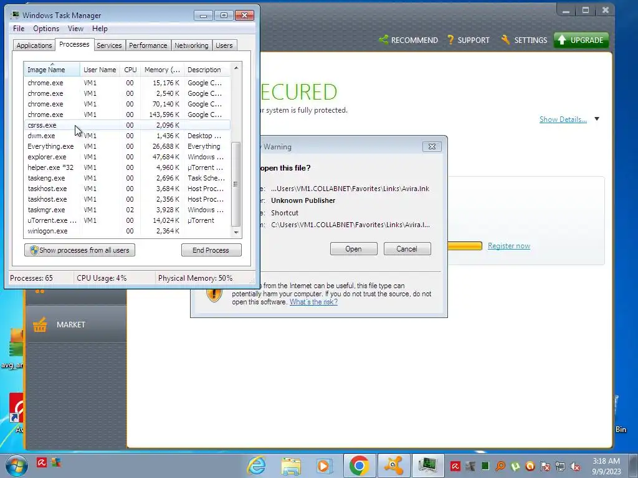Viewport: 638px width, 478px height.
Task: Click the orange Avast tray icon
Action: point(530,466)
